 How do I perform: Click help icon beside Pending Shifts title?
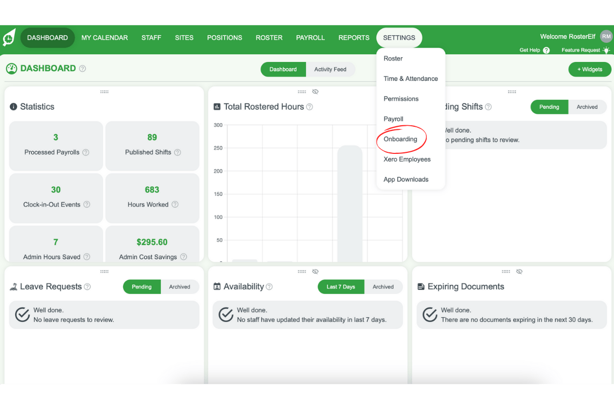coord(488,107)
